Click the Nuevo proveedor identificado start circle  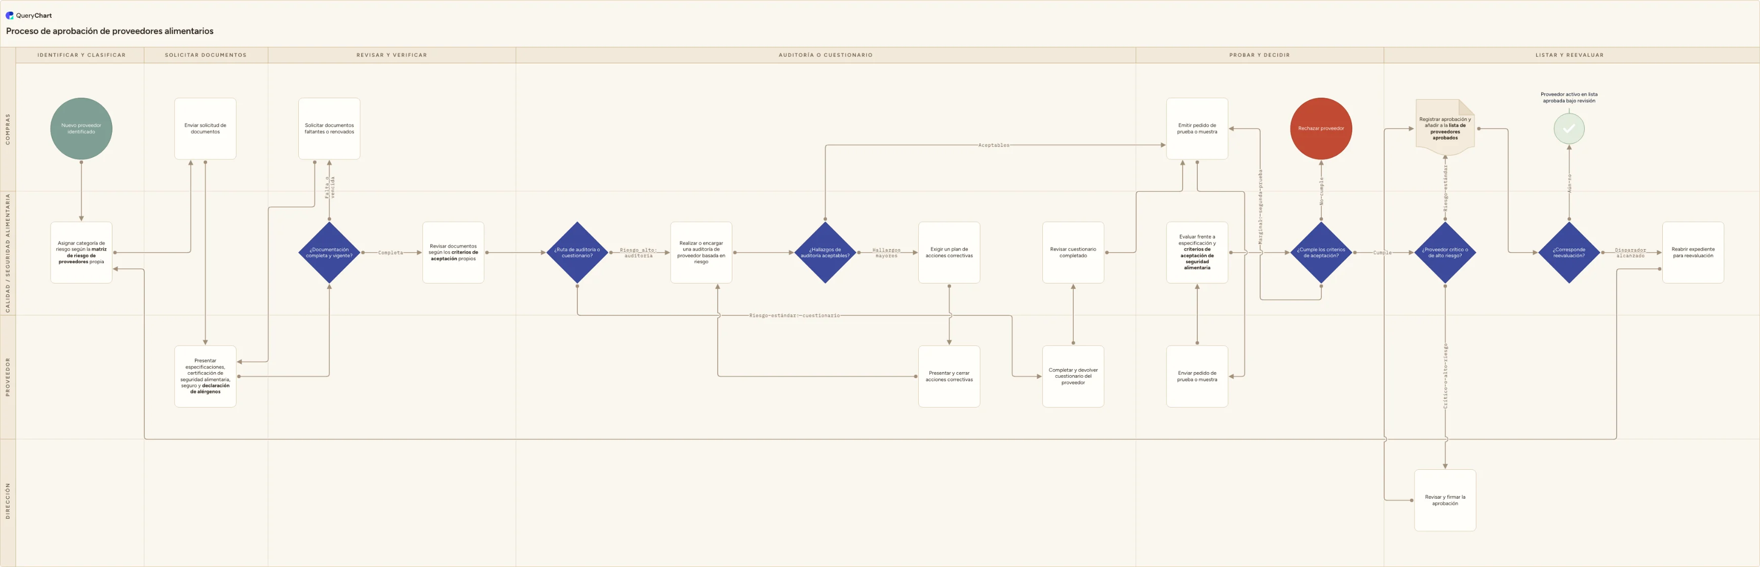pyautogui.click(x=82, y=129)
